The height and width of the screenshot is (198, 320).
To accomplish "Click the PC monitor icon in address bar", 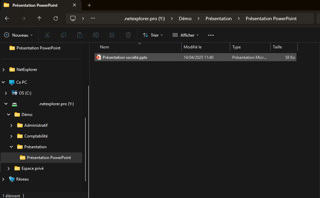I will click(x=73, y=18).
